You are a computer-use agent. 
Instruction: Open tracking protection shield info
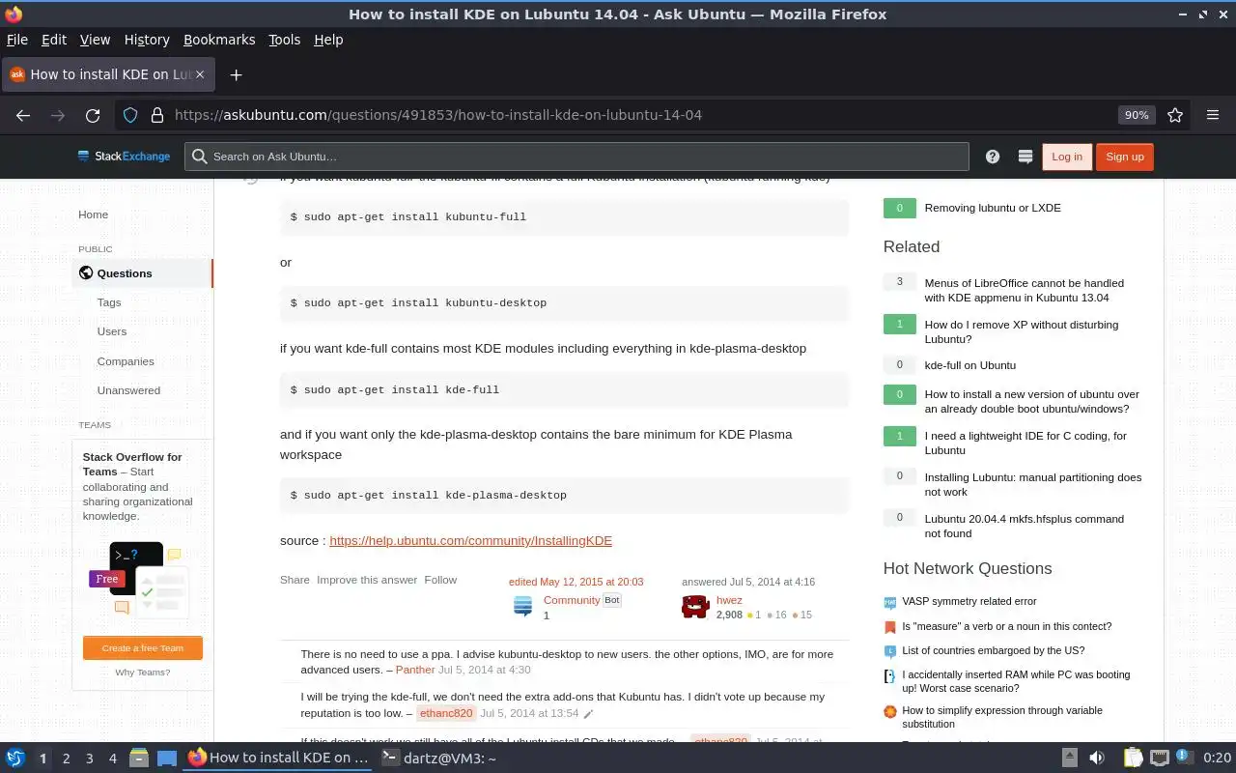click(130, 115)
